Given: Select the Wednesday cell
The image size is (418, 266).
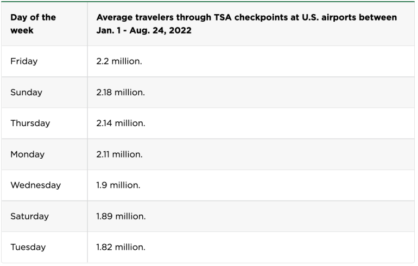Looking at the screenshot, I should 35,185.
